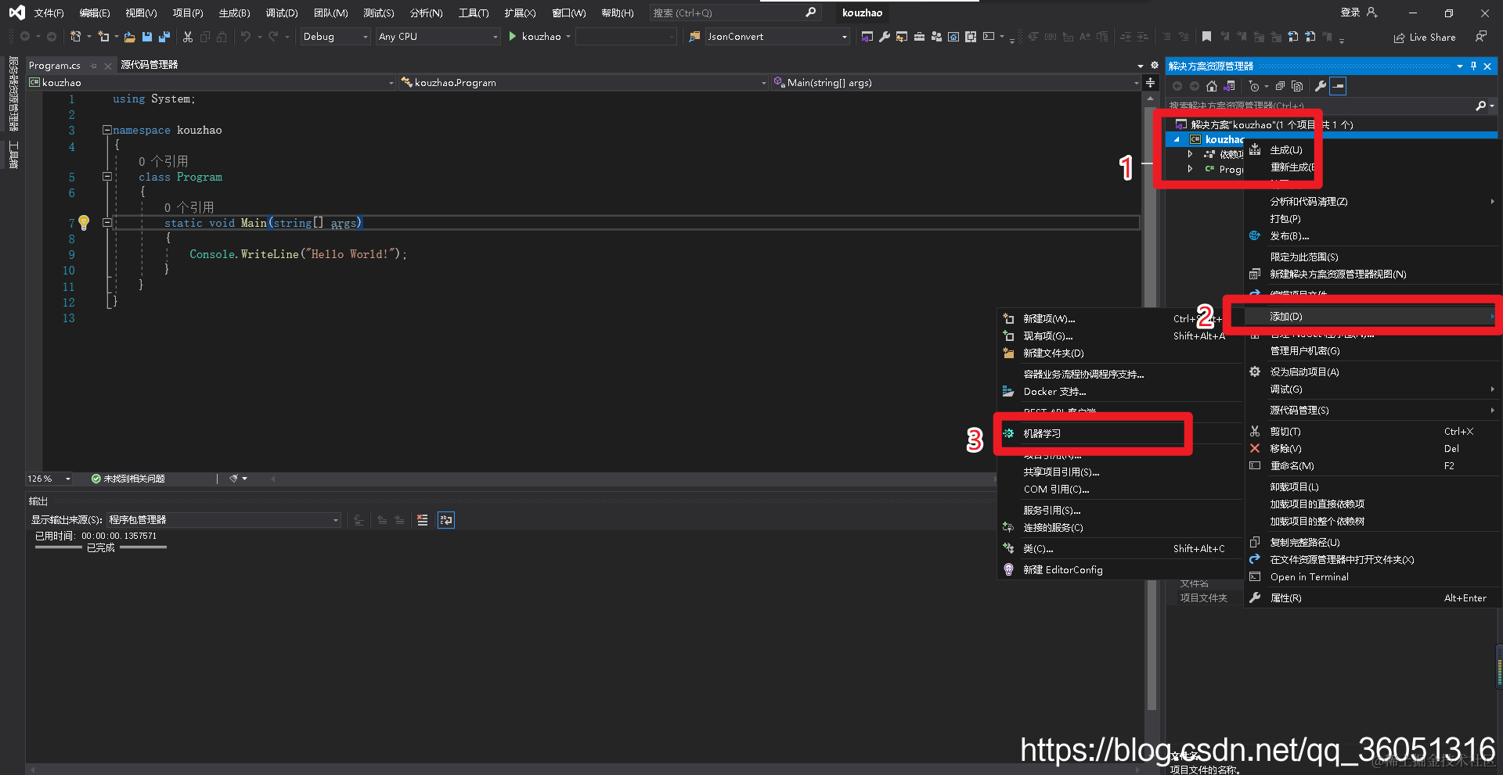Click the Properties wrench in Solution Explorer toolbar
The image size is (1503, 775).
point(1321,86)
